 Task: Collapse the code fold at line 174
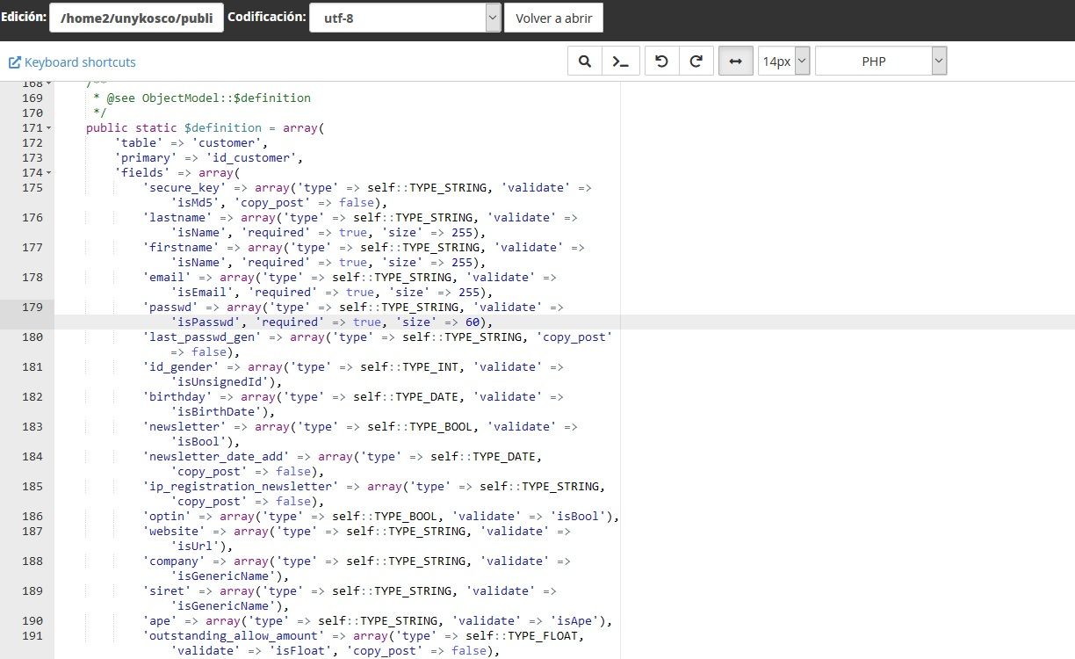pyautogui.click(x=48, y=173)
